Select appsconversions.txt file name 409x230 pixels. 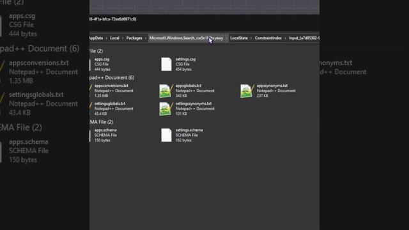pos(111,86)
